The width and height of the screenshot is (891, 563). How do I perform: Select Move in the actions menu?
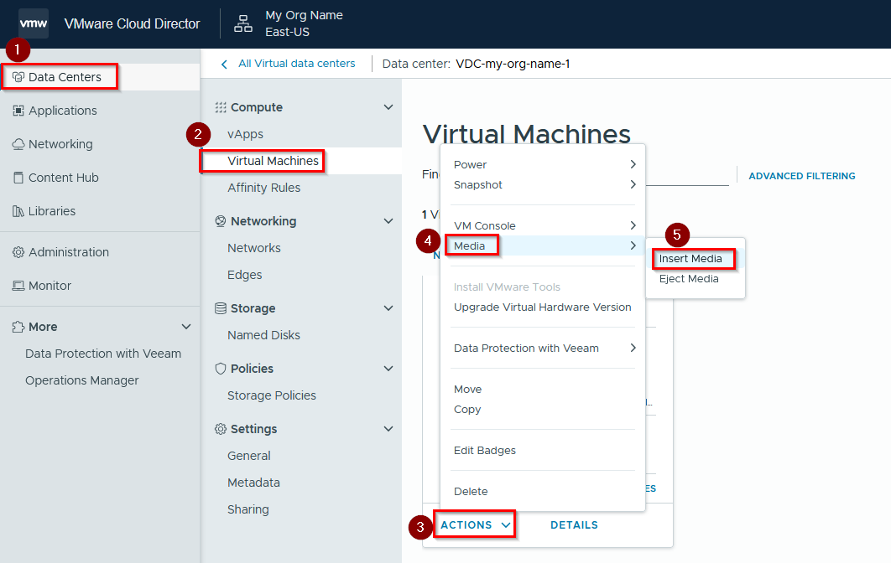pos(467,390)
